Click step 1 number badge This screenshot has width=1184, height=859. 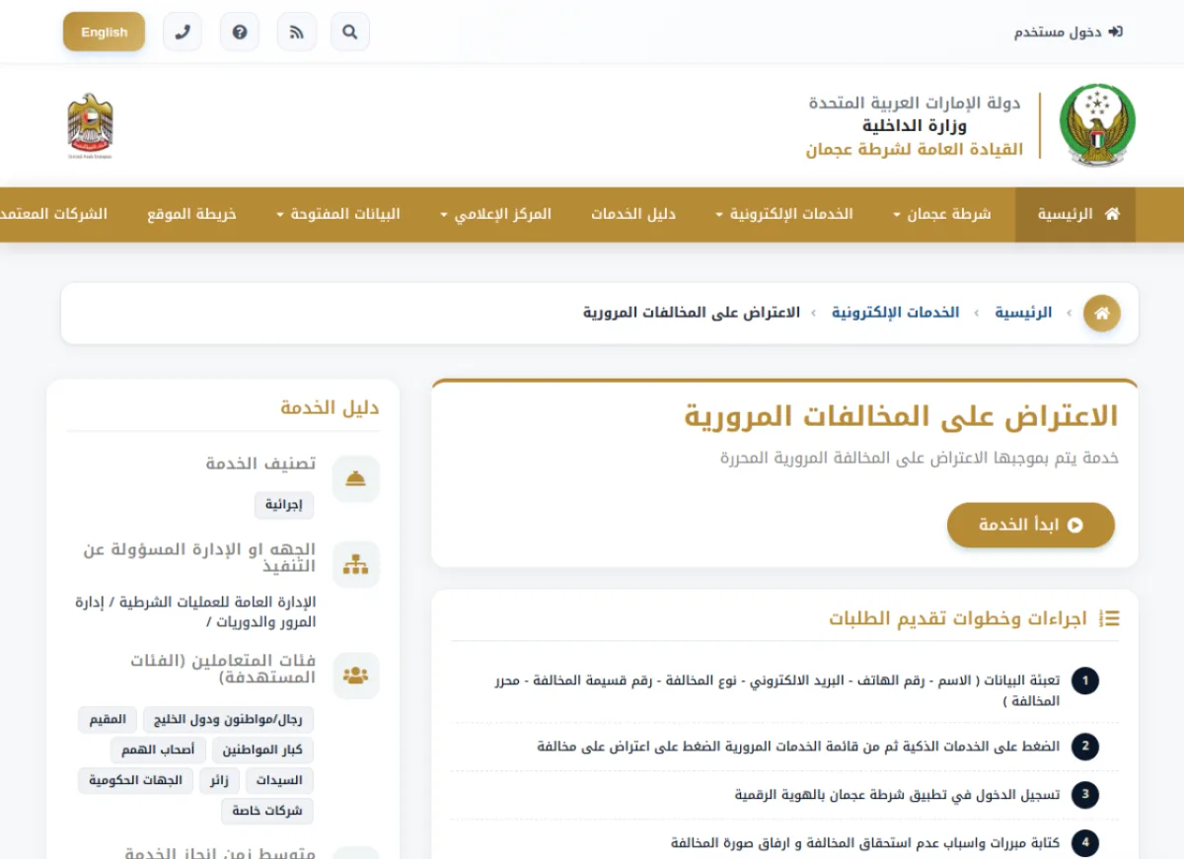tap(1085, 680)
